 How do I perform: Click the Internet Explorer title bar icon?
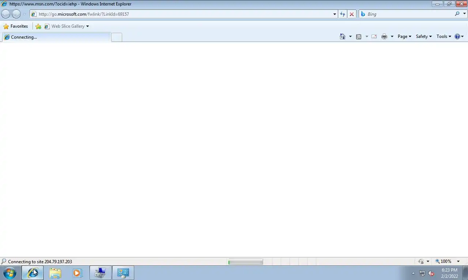tap(4, 4)
